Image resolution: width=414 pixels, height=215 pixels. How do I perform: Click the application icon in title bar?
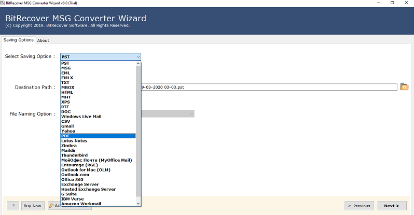pos(3,3)
